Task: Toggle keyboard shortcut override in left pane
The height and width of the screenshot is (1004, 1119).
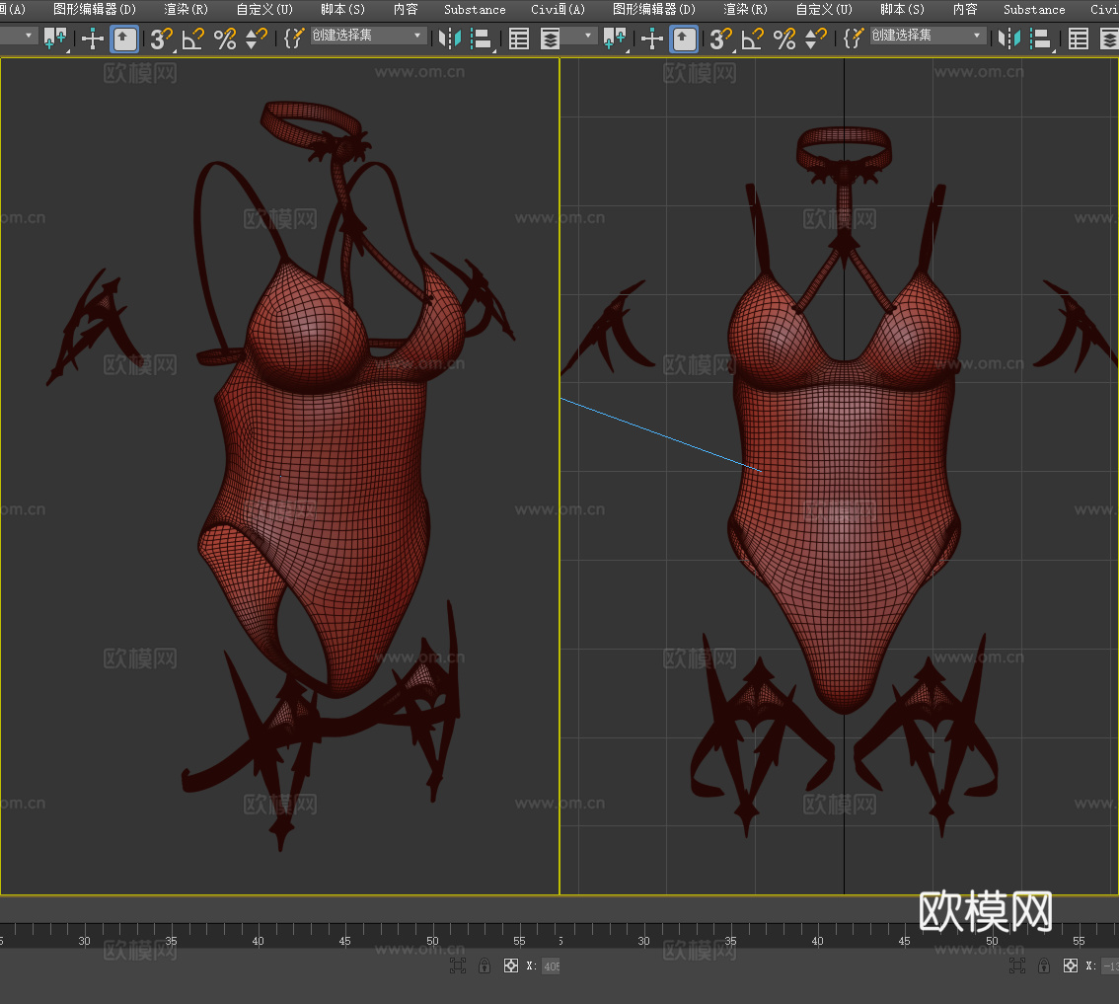Action: 125,39
